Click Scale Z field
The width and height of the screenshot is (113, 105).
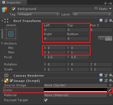[103, 69]
